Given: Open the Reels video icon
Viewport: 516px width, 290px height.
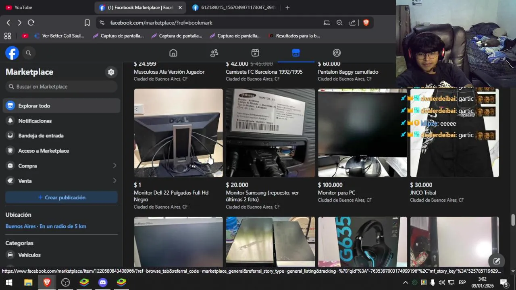Looking at the screenshot, I should pyautogui.click(x=255, y=53).
